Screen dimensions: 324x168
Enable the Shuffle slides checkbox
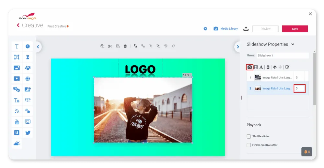[249, 136]
